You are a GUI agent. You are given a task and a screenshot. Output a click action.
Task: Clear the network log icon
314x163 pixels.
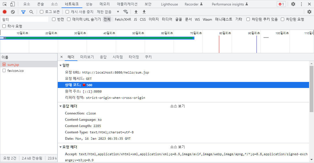coord(13,12)
